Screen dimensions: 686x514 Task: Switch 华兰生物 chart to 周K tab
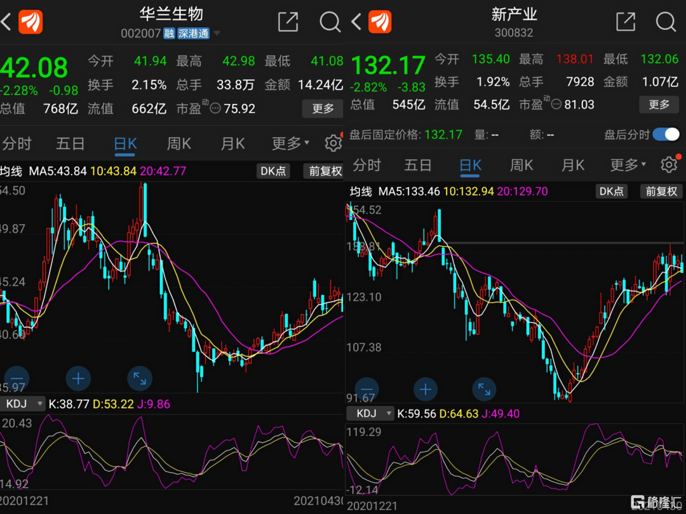click(179, 143)
